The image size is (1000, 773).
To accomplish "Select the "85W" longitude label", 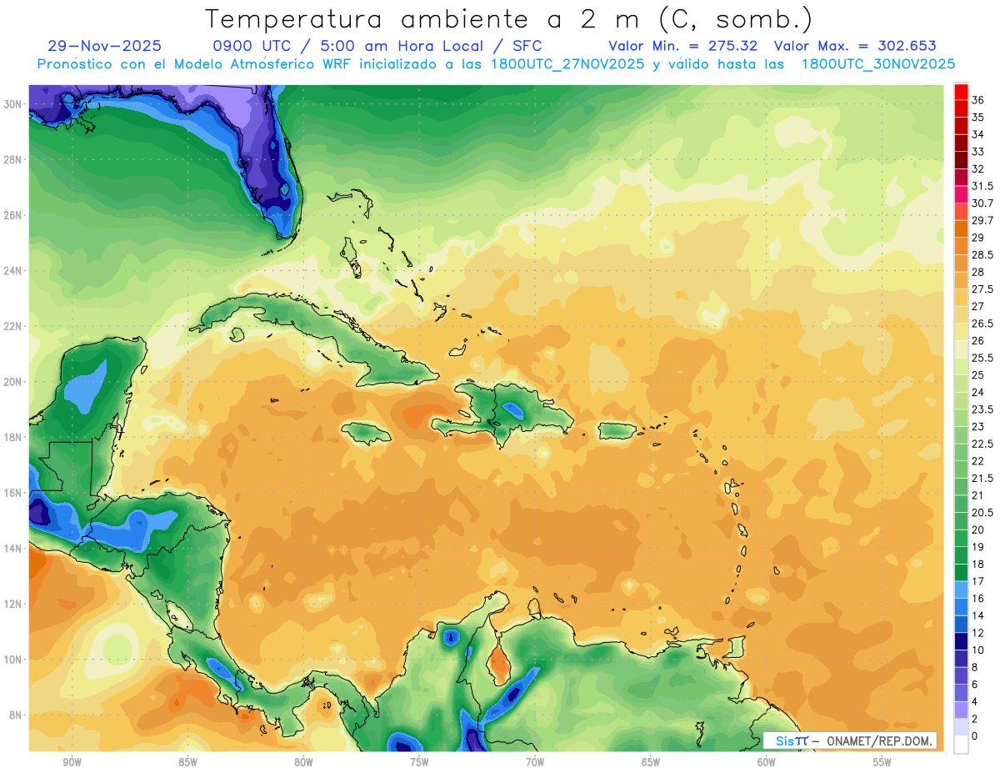I will (x=187, y=762).
